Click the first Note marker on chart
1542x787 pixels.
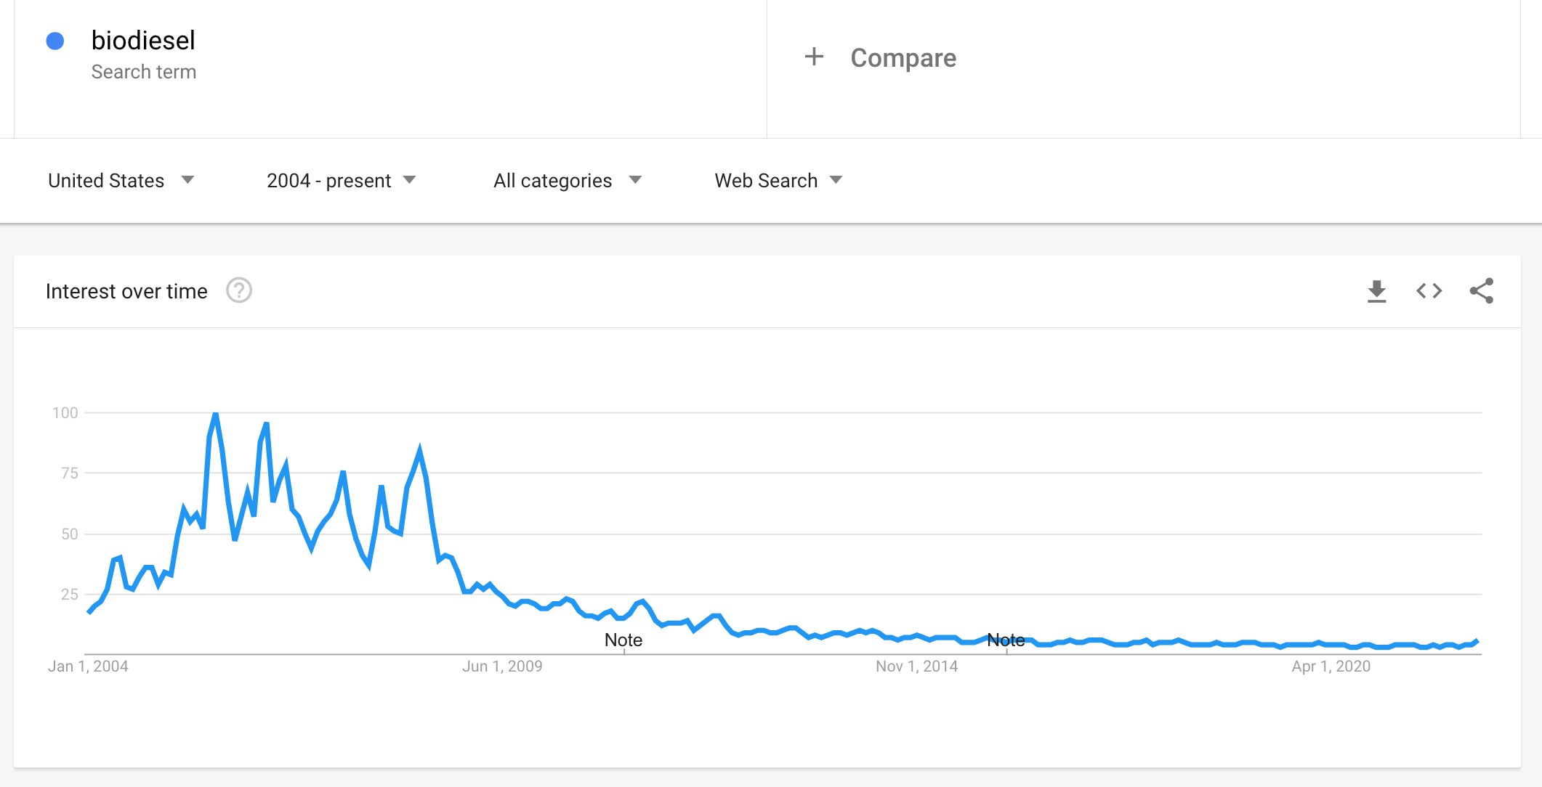623,640
